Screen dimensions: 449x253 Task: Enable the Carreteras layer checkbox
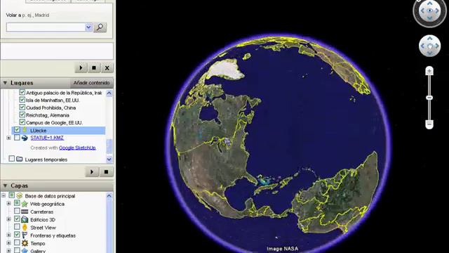pos(17,212)
